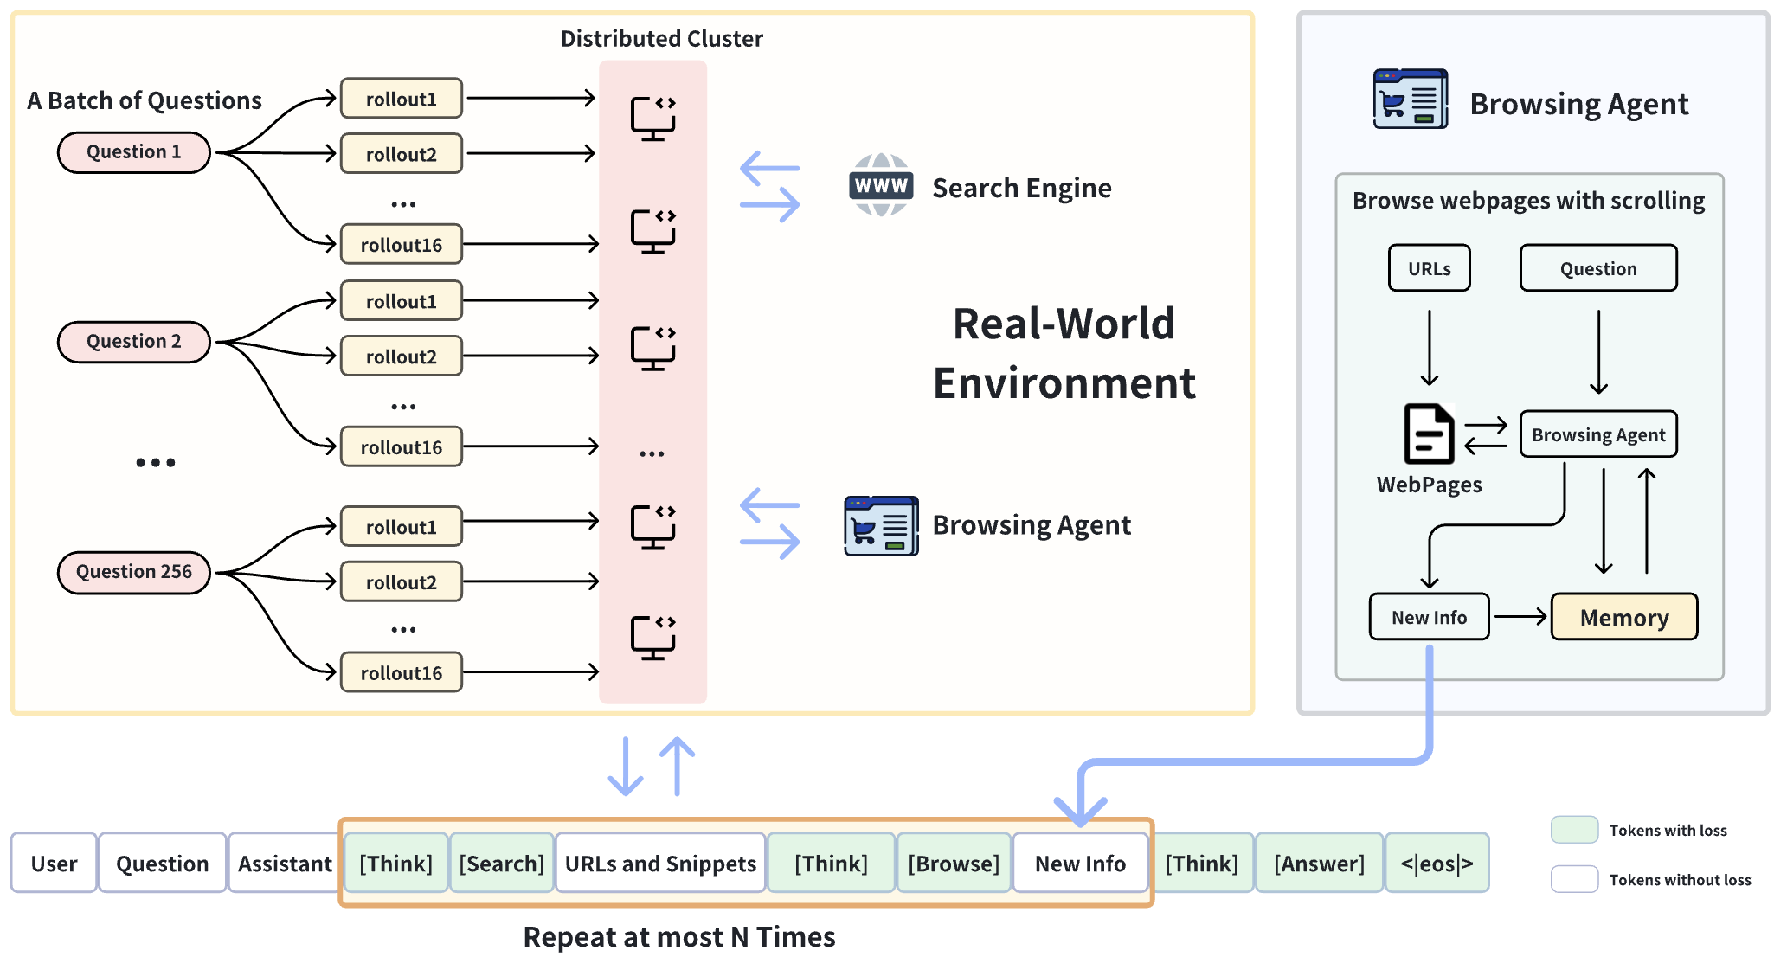
Task: Click the Browsing Agent shopping-cart icon in right panel header
Action: coord(1410,100)
